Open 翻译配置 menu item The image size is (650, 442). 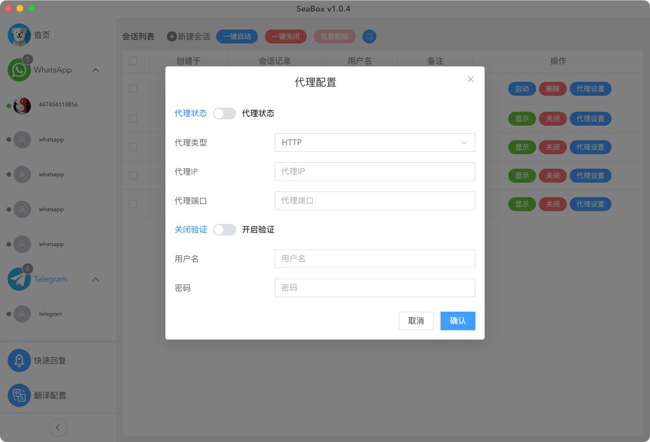coord(50,395)
